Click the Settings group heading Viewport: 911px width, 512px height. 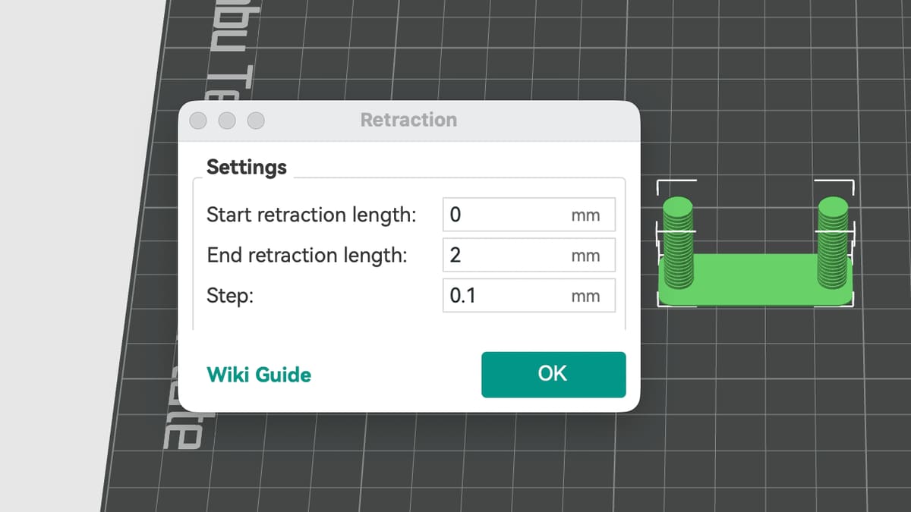[x=247, y=167]
